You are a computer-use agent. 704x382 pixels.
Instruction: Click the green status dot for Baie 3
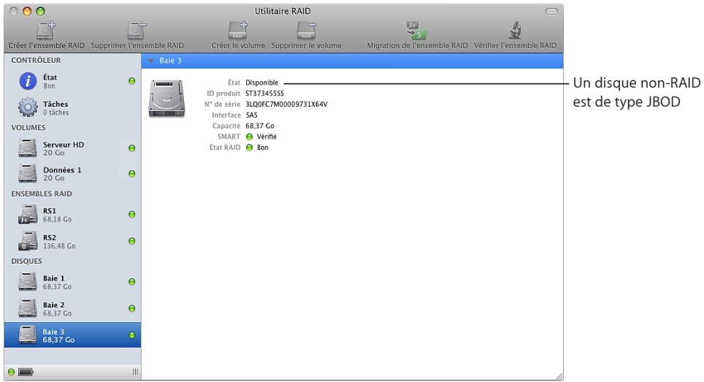132,335
